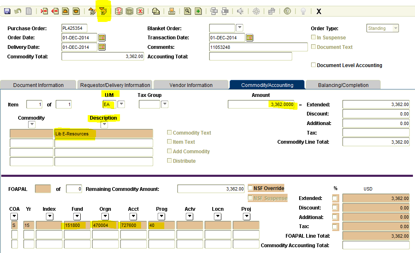Open the Blanket Order dropdown arrow
Screen dimensions: 415x253
coord(239,27)
